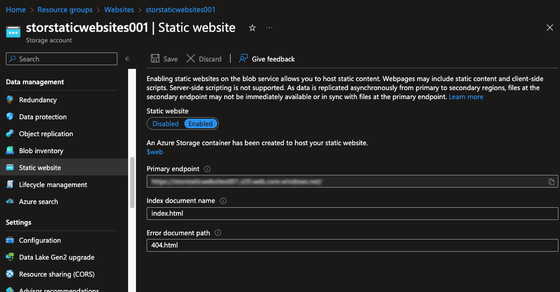Image resolution: width=560 pixels, height=292 pixels.
Task: Edit the Error document path field
Action: point(352,245)
